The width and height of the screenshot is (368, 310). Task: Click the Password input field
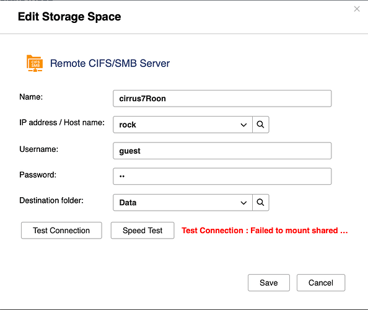(222, 176)
